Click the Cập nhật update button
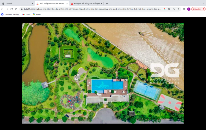The width and height of the screenshot is (206, 130). tap(197, 9)
